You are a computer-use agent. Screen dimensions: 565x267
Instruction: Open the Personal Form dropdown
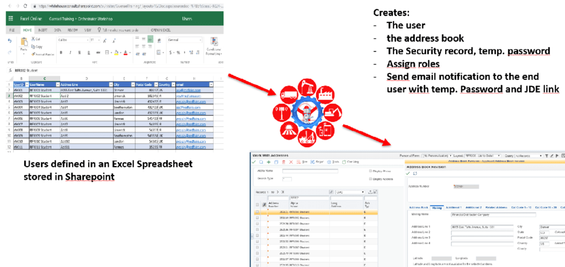[x=437, y=156]
